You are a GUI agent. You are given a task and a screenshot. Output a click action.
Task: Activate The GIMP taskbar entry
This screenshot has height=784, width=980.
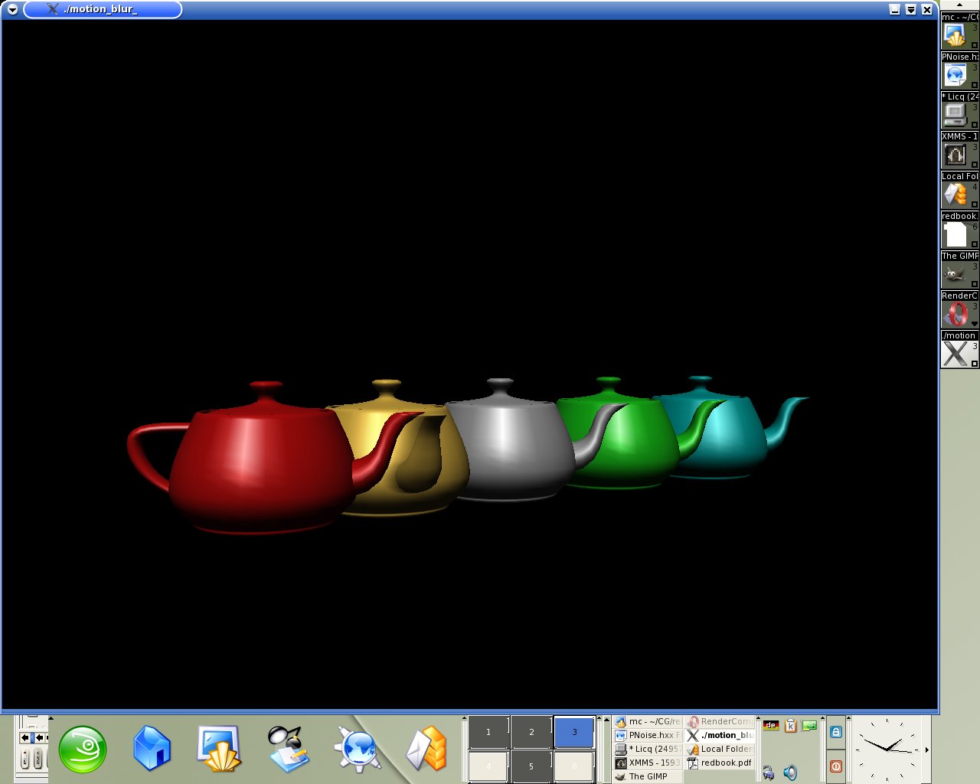[648, 776]
